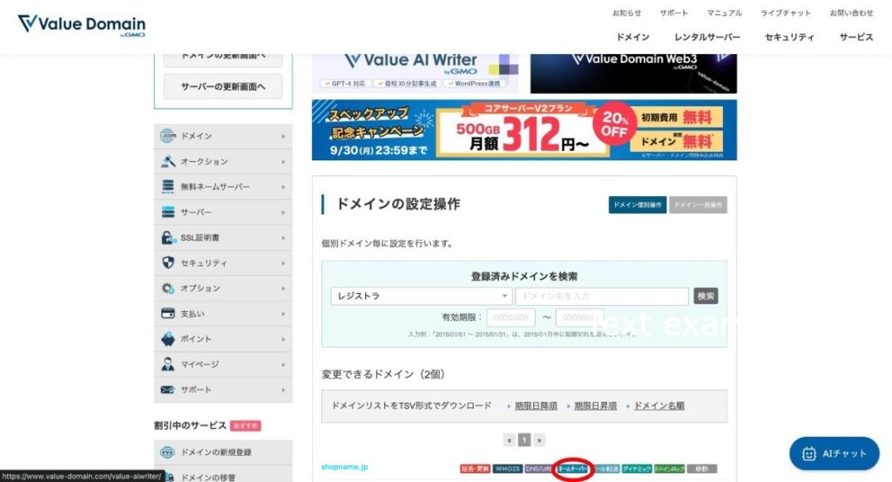Click the 検索 search button
Viewport: 892px width, 482px height.
point(706,296)
